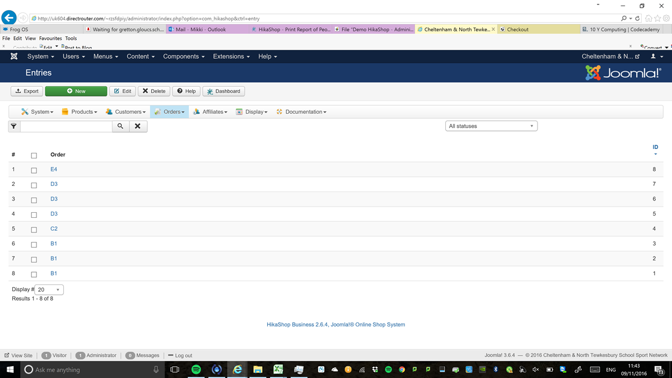Screen dimensions: 672x378
Task: Click the browser back arrow
Action: (x=8, y=18)
